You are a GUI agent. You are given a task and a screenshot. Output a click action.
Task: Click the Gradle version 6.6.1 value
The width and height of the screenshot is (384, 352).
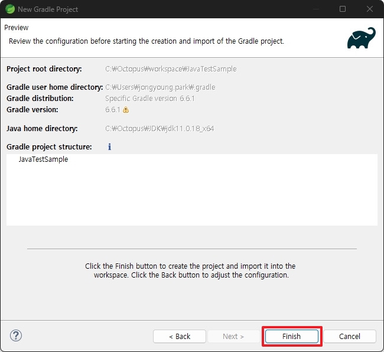point(113,110)
